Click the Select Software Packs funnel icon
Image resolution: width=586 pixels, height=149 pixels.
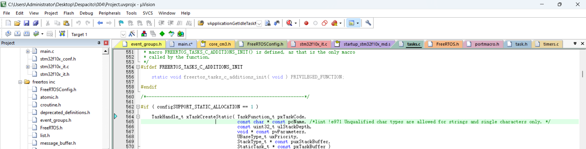[171, 34]
